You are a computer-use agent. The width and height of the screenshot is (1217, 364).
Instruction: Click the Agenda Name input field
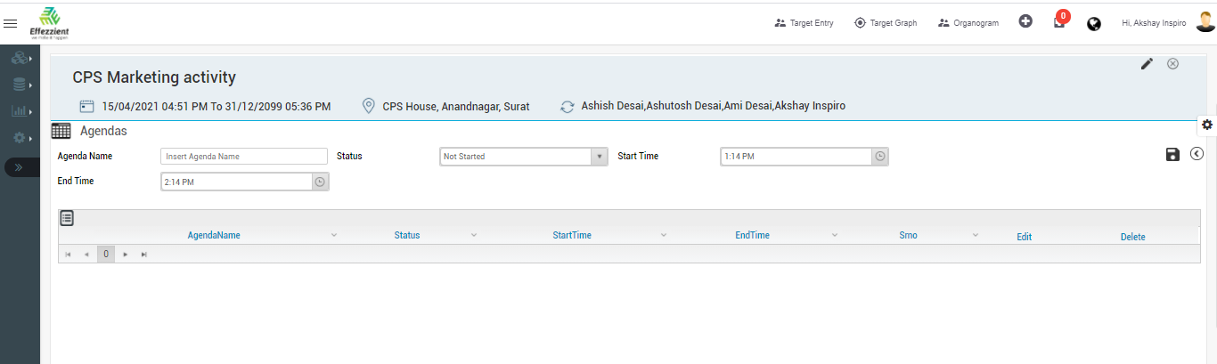click(x=244, y=157)
